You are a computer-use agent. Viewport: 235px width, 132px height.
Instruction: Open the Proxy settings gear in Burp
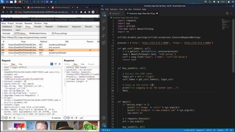pyautogui.click(x=53, y=33)
